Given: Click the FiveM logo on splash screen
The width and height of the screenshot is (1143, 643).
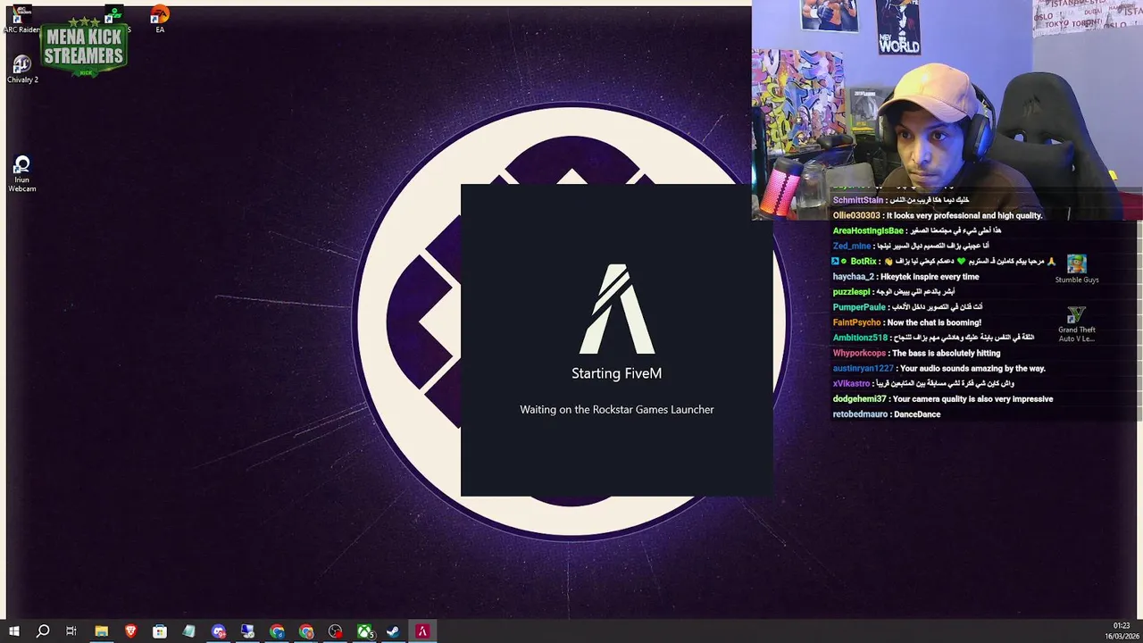Looking at the screenshot, I should (617, 309).
